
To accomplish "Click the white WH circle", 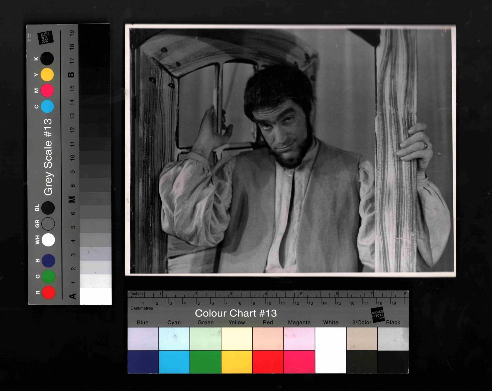I will (x=48, y=240).
